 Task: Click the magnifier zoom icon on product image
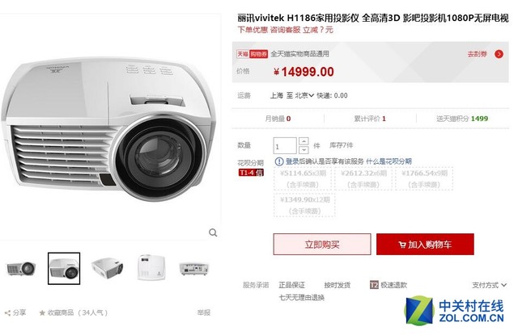tap(213, 233)
